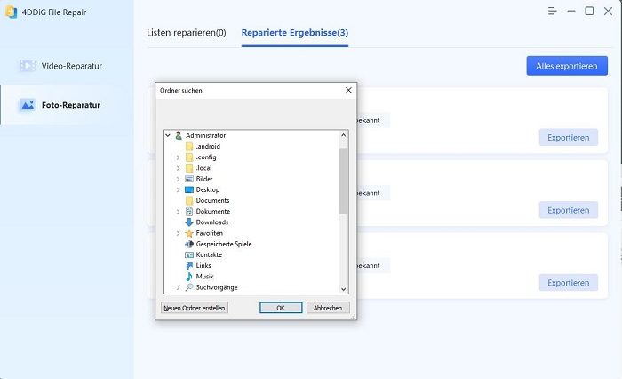
Task: Switch to Listen reparieren tab
Action: click(186, 33)
